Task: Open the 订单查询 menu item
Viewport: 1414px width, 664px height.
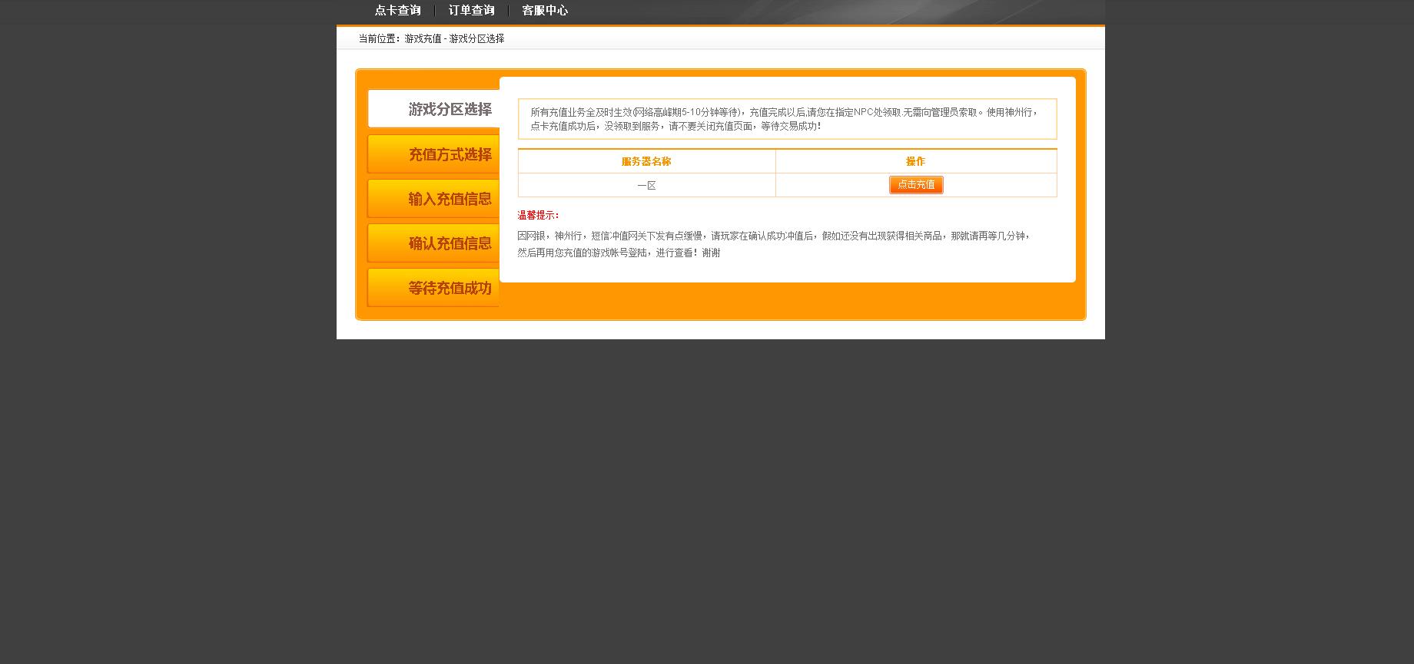Action: point(471,11)
